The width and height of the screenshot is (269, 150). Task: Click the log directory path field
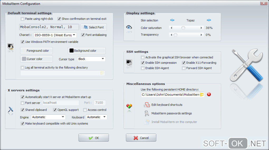click(x=63, y=73)
